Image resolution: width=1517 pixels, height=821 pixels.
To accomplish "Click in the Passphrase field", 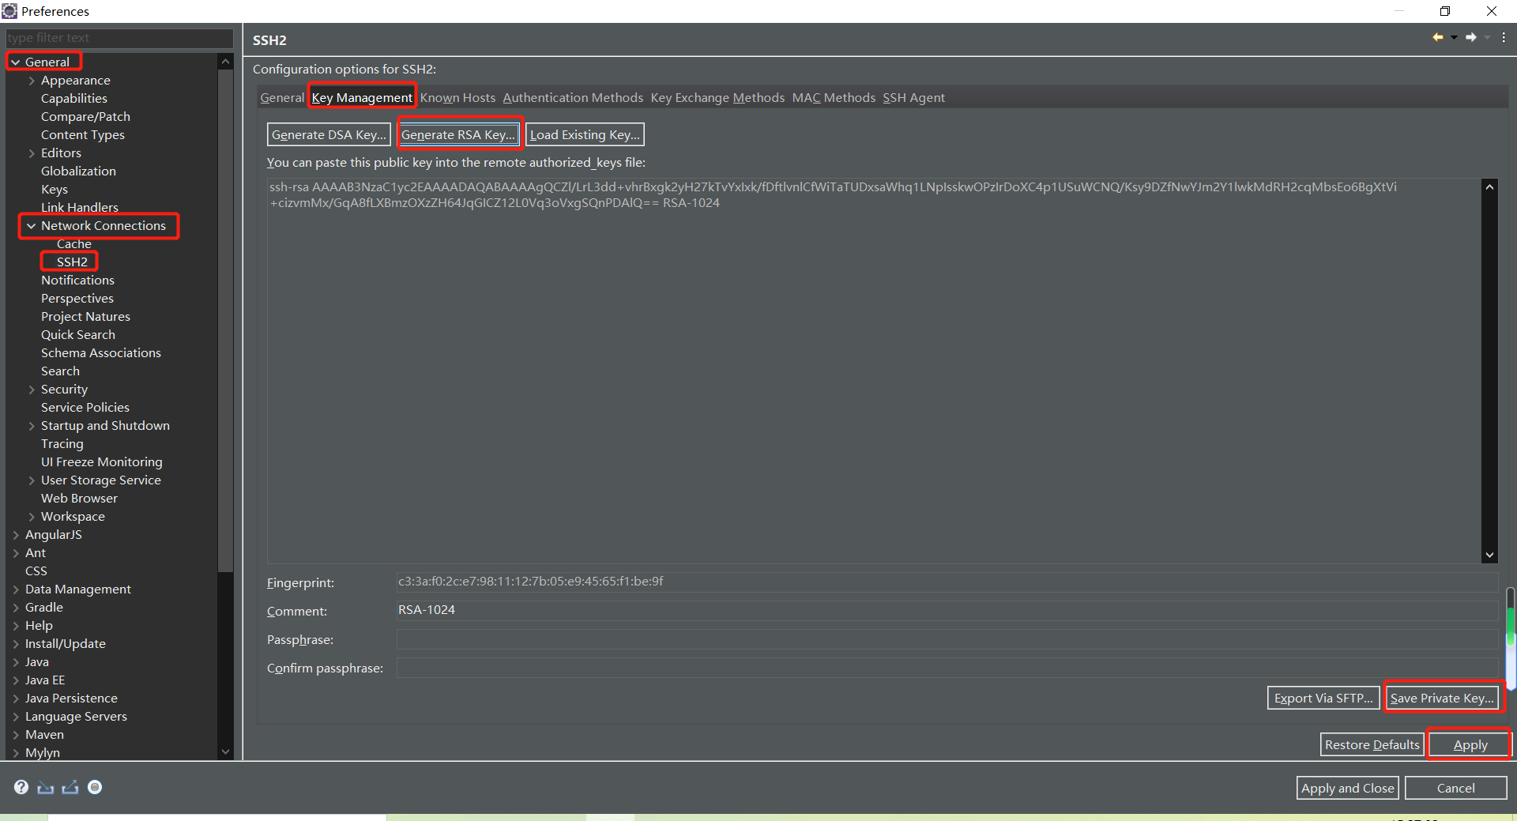I will click(x=947, y=639).
